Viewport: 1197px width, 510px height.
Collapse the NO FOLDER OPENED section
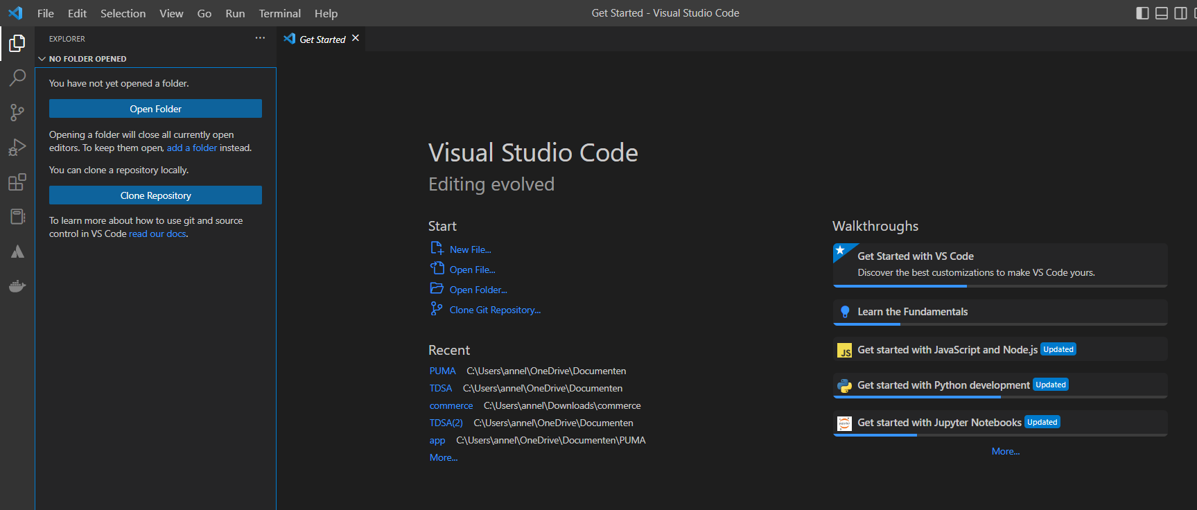coord(156,59)
